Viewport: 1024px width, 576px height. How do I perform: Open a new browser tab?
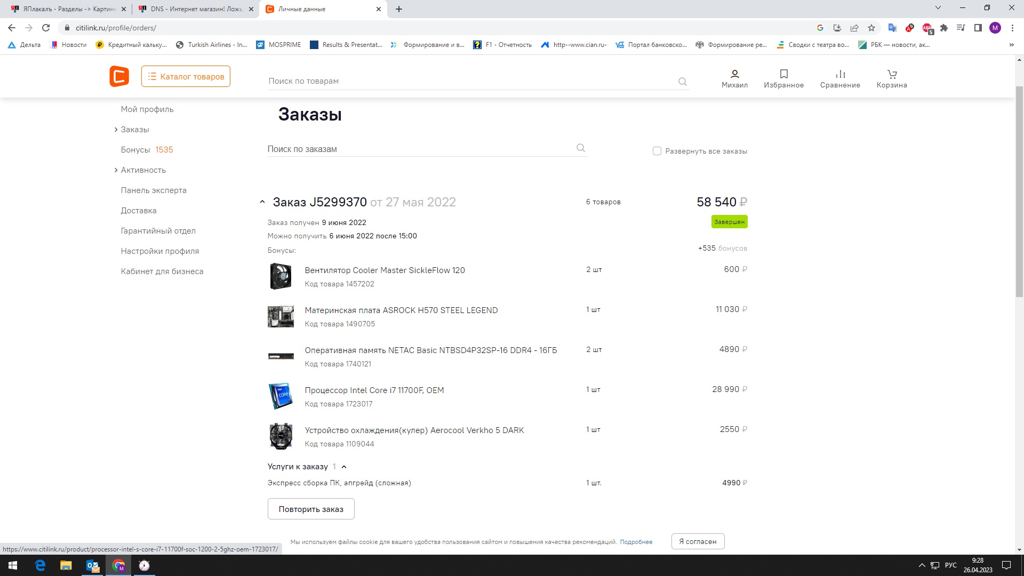(x=399, y=9)
